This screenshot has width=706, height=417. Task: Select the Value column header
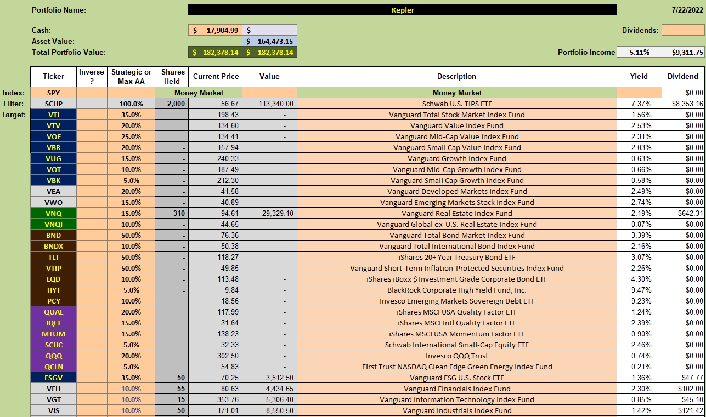(269, 77)
